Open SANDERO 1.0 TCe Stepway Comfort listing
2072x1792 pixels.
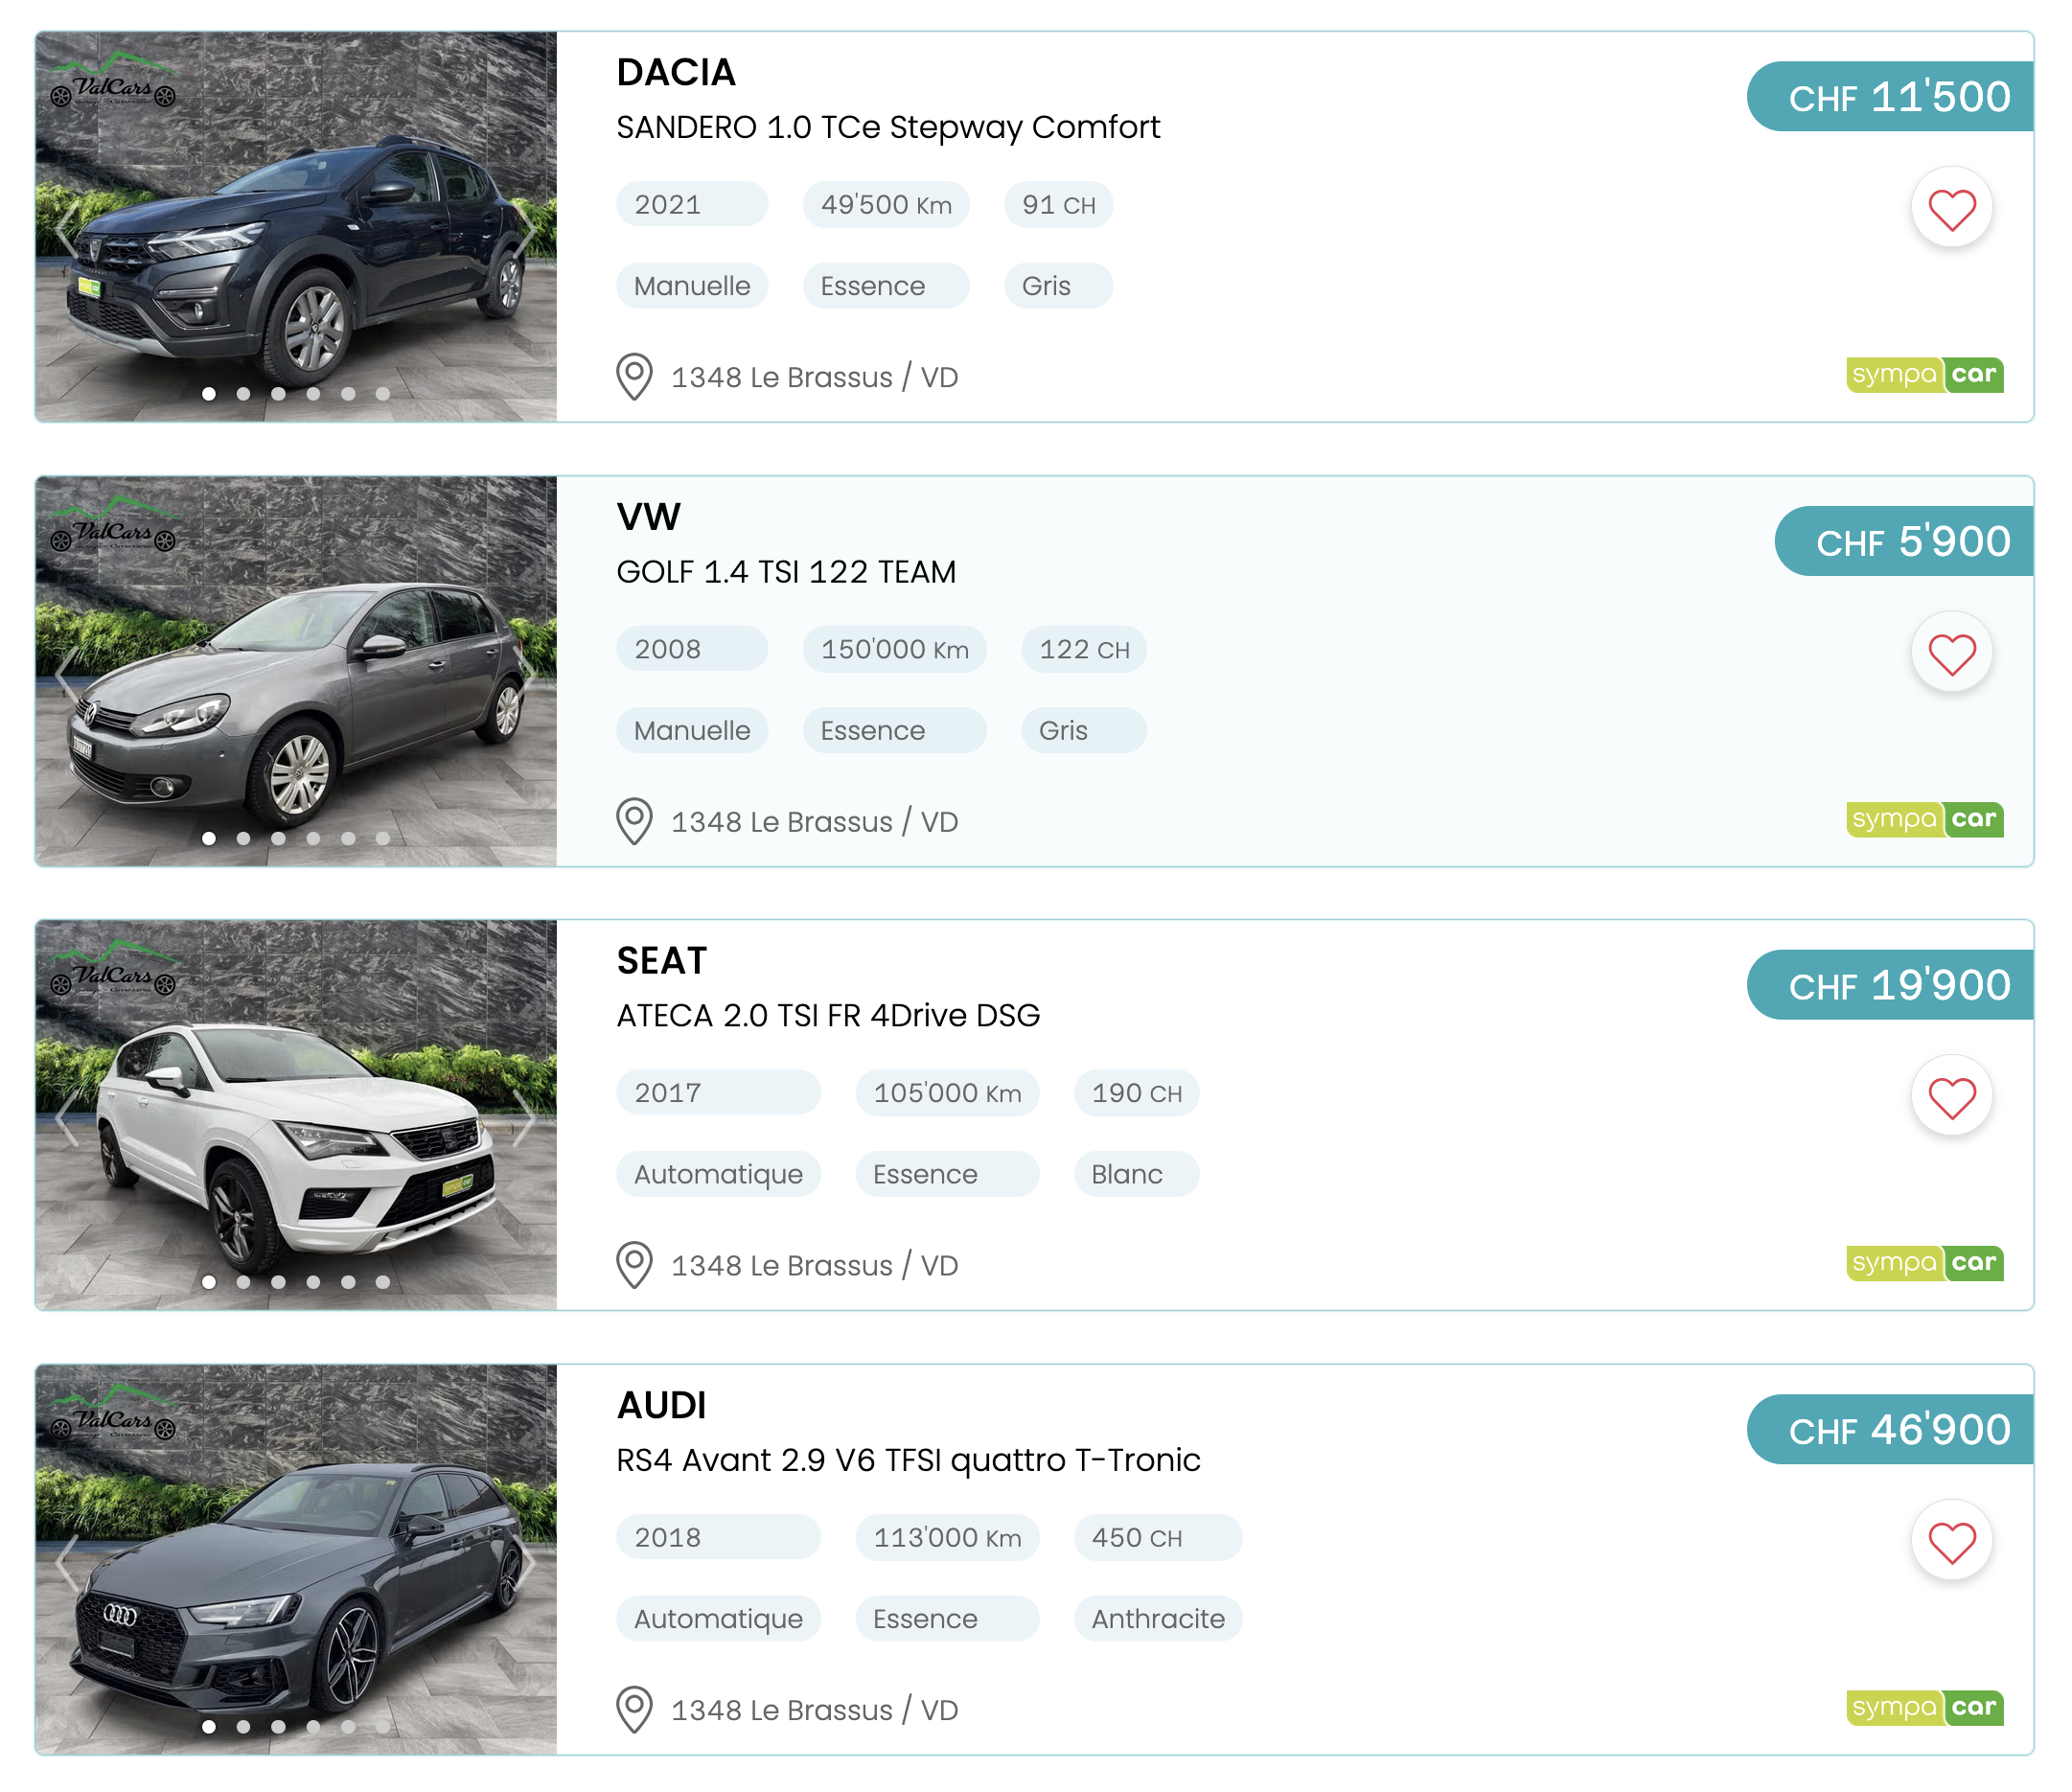pos(888,127)
